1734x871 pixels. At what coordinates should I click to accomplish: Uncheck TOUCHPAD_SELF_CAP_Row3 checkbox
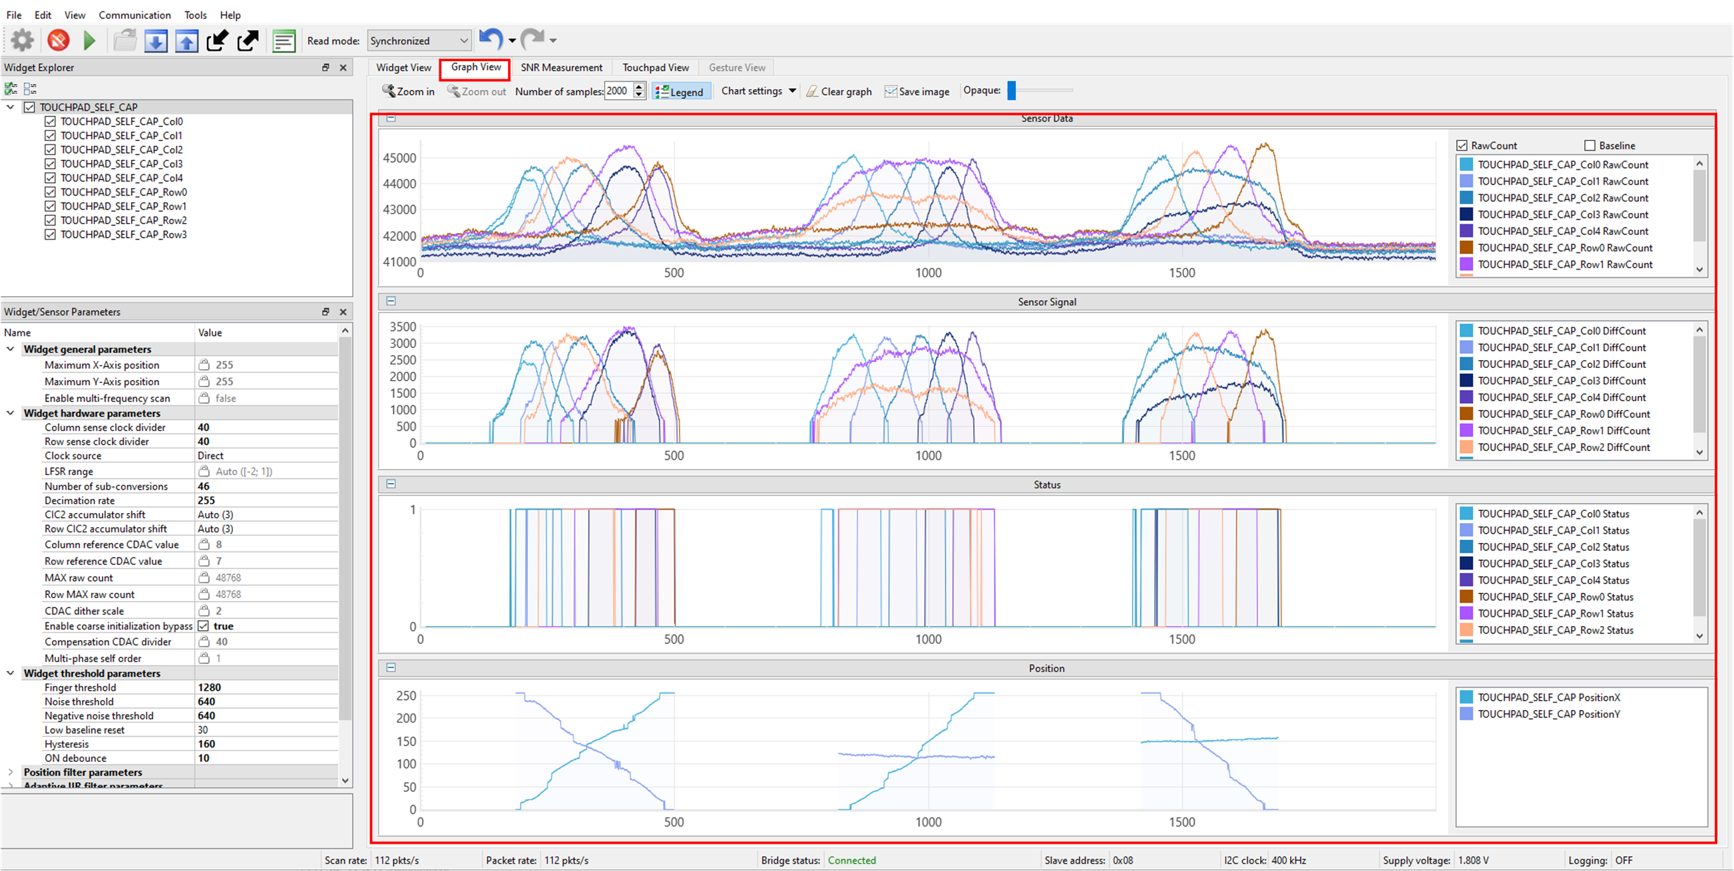point(50,234)
